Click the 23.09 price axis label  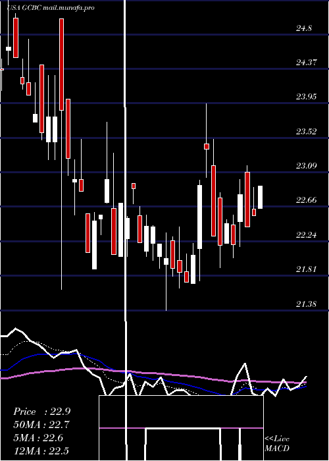[x=306, y=166]
